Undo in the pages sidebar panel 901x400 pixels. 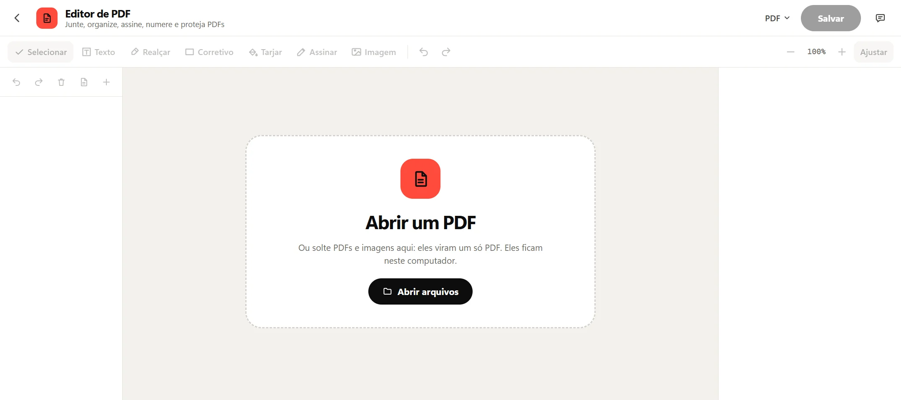[16, 82]
